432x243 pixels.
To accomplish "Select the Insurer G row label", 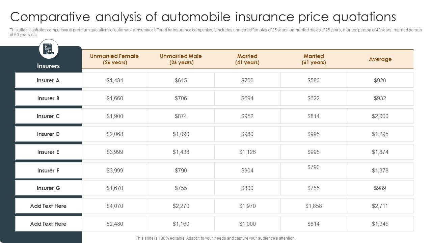I will [x=48, y=188].
